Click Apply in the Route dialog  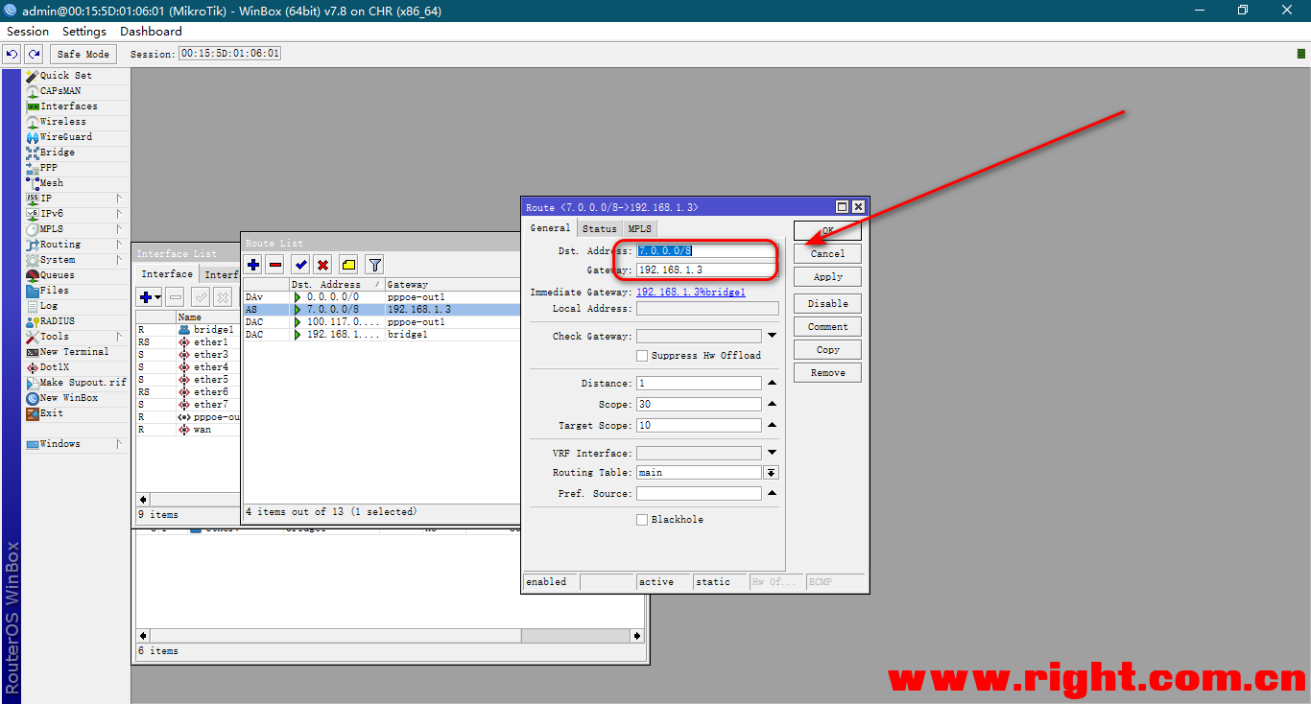pos(827,277)
